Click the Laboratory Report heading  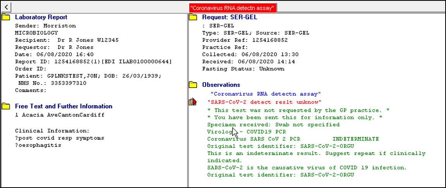click(41, 17)
